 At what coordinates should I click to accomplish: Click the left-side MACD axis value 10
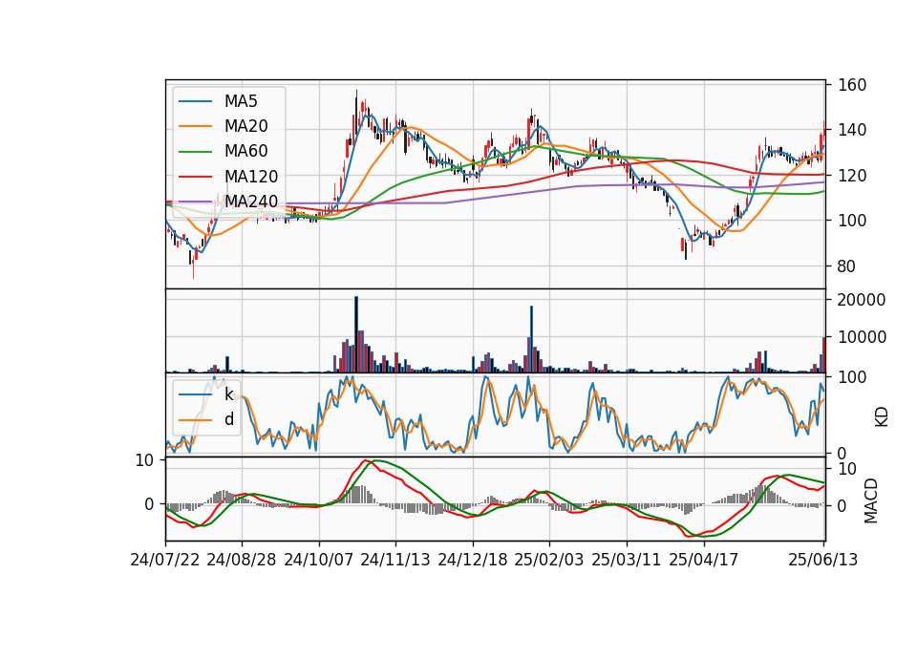144,460
